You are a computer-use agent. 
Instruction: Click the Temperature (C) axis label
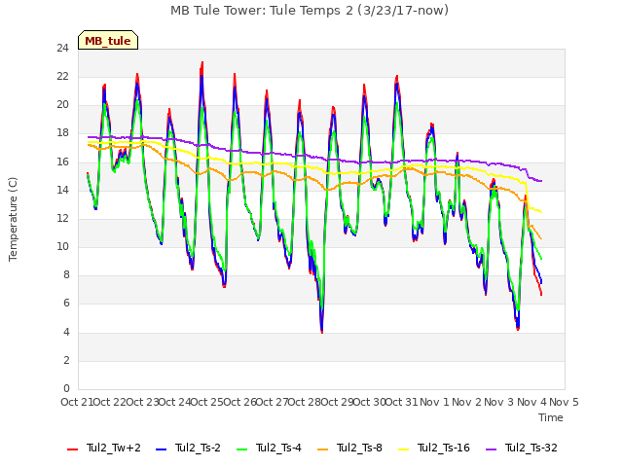pyautogui.click(x=13, y=219)
